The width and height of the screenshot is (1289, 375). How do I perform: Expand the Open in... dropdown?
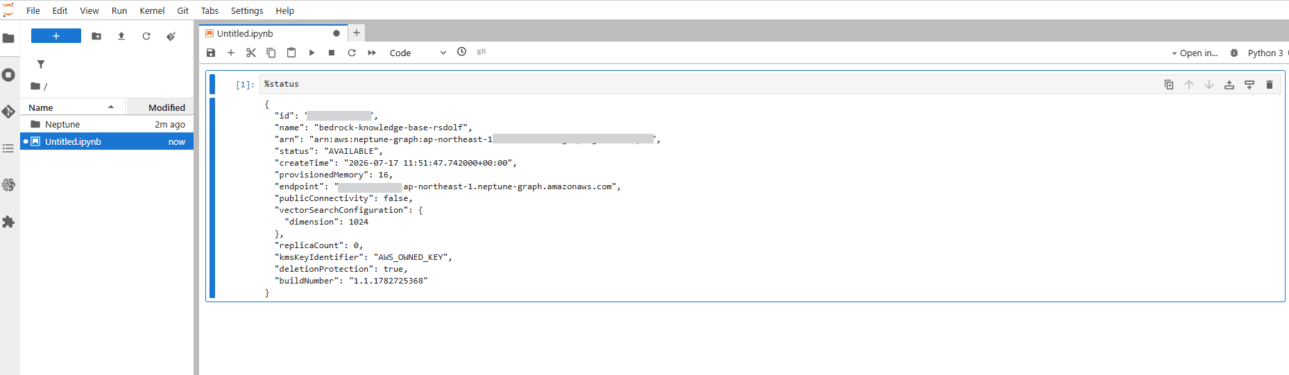tap(1194, 53)
